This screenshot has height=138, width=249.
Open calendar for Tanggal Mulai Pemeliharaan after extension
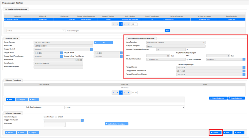click(244, 71)
